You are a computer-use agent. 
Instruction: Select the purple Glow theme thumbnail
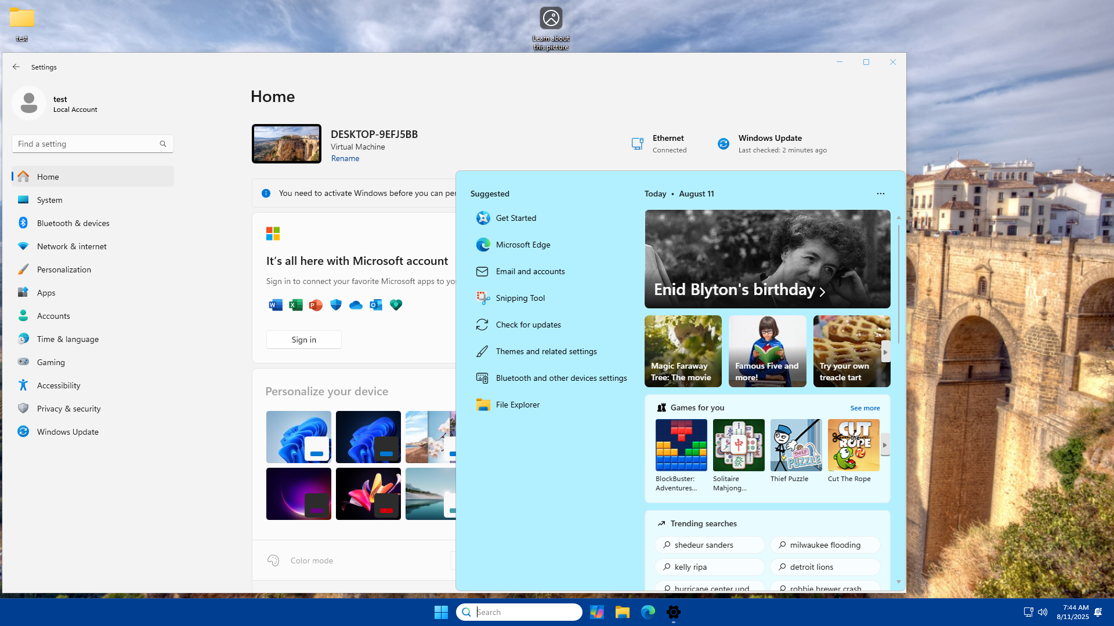coord(299,494)
